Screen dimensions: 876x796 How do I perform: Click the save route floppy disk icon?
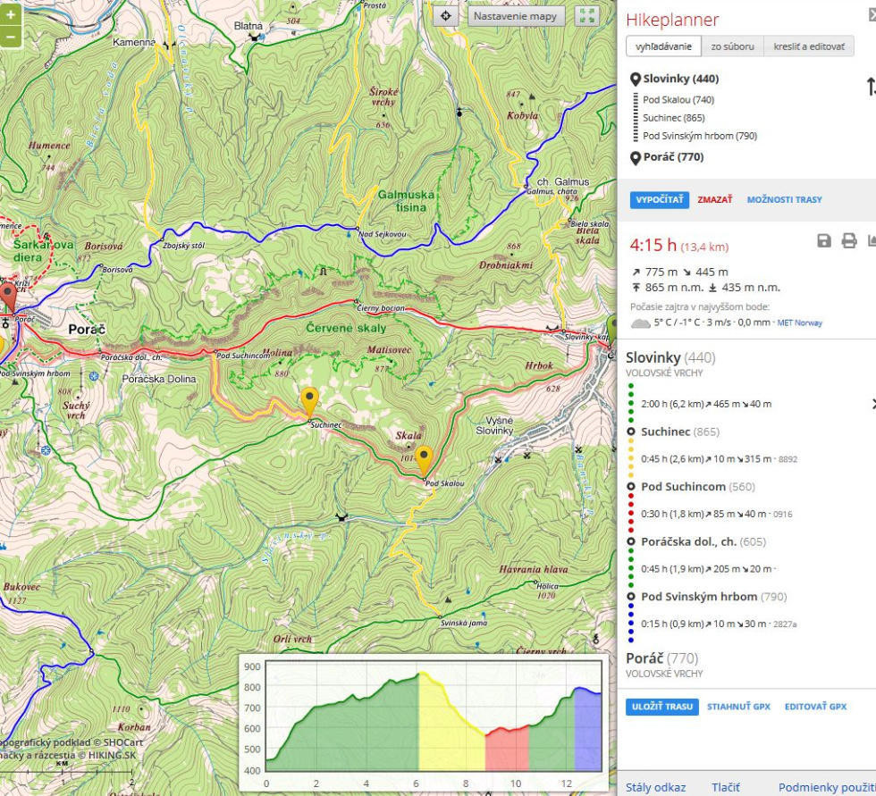[824, 241]
